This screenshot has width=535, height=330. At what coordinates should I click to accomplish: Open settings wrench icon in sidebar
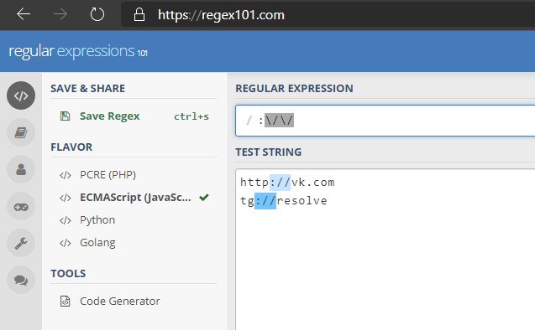(21, 243)
